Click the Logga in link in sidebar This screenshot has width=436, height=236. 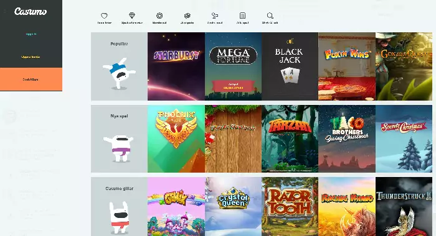point(31,34)
